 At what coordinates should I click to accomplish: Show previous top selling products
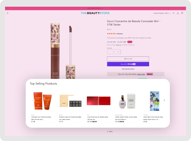pyautogui.click(x=33, y=100)
